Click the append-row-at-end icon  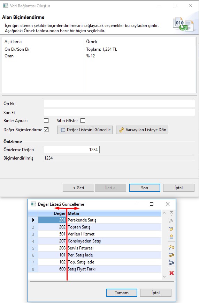pos(171,262)
